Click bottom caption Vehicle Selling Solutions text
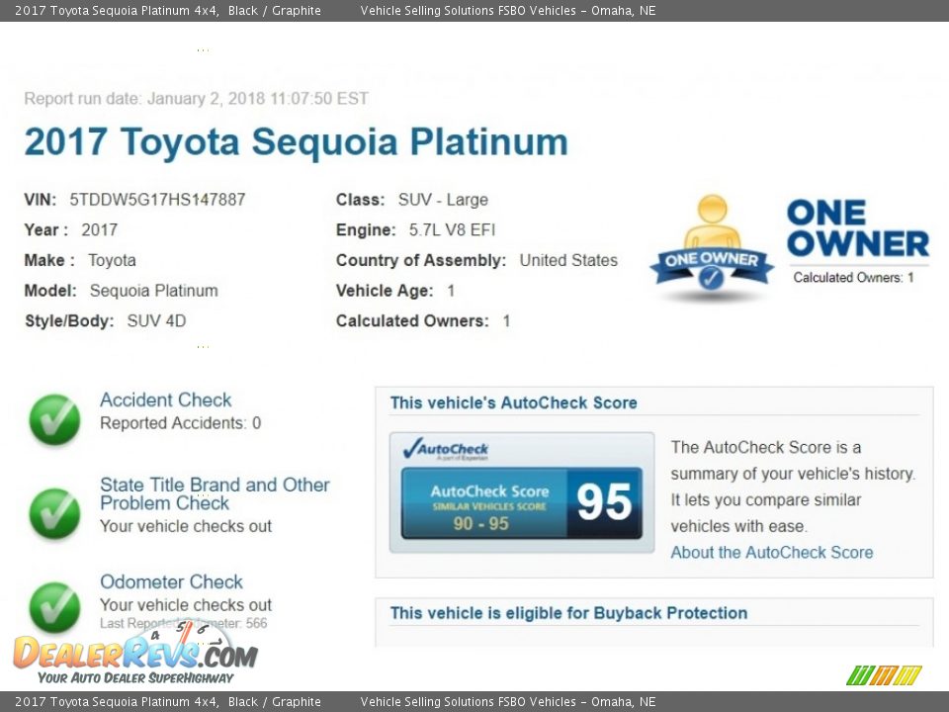Viewport: 949px width, 712px height. [508, 702]
